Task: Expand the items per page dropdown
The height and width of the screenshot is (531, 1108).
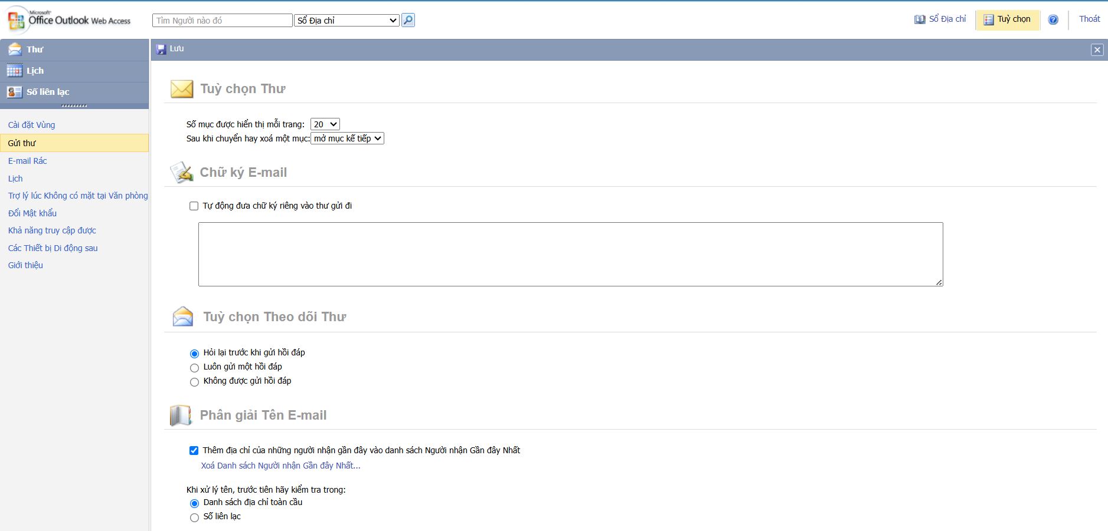Action: coord(325,124)
